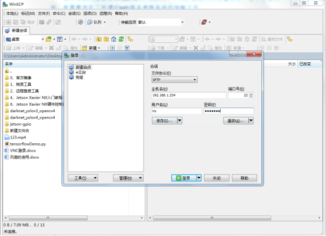Adjust the port number spinner arrows
Viewport: 326px width, 236px height.
click(x=251, y=95)
